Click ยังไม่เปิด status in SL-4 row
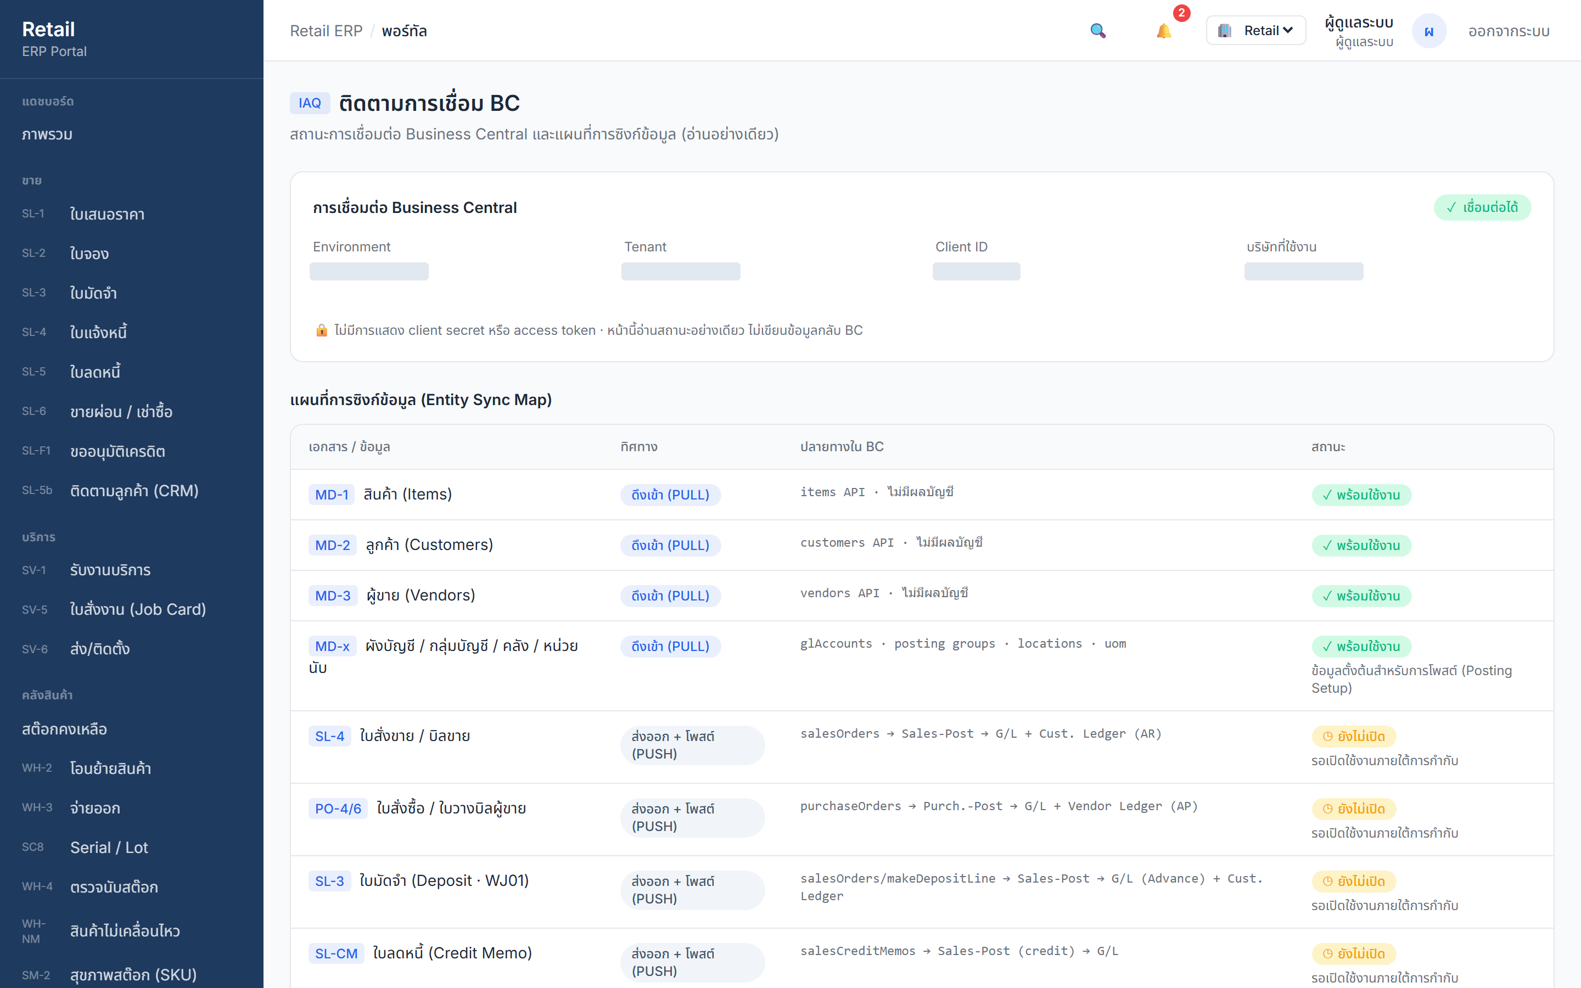Image resolution: width=1581 pixels, height=988 pixels. [x=1354, y=737]
